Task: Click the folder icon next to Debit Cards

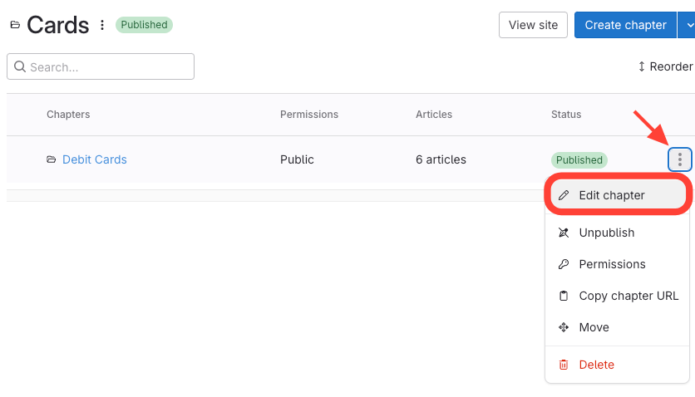Action: click(52, 159)
